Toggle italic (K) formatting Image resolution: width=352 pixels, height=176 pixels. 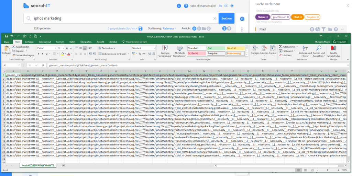(43, 54)
